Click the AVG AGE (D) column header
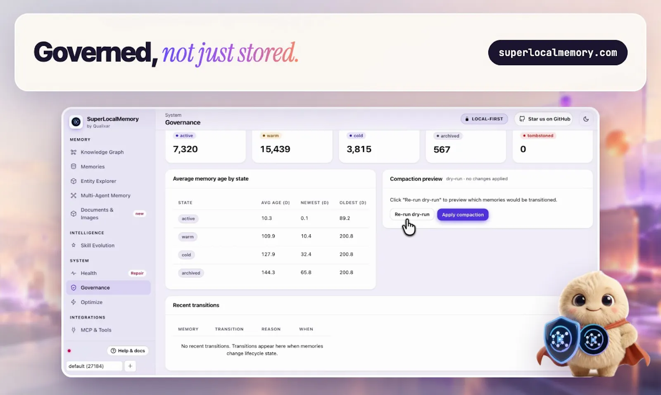 coord(276,203)
